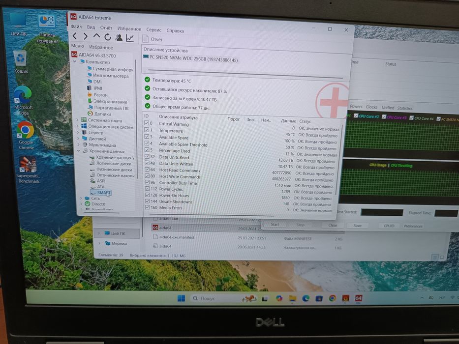This screenshot has width=459, height=344.
Task: Go up one level with the up arrow icon
Action: click(x=96, y=36)
